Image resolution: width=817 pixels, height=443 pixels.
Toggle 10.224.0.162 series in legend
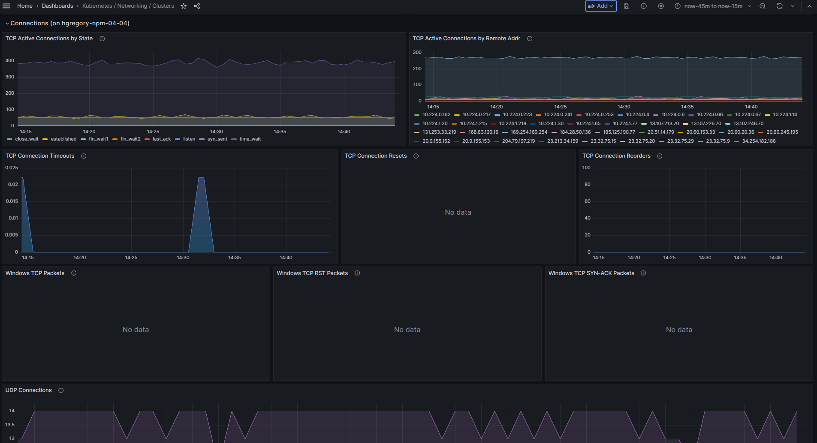point(436,114)
